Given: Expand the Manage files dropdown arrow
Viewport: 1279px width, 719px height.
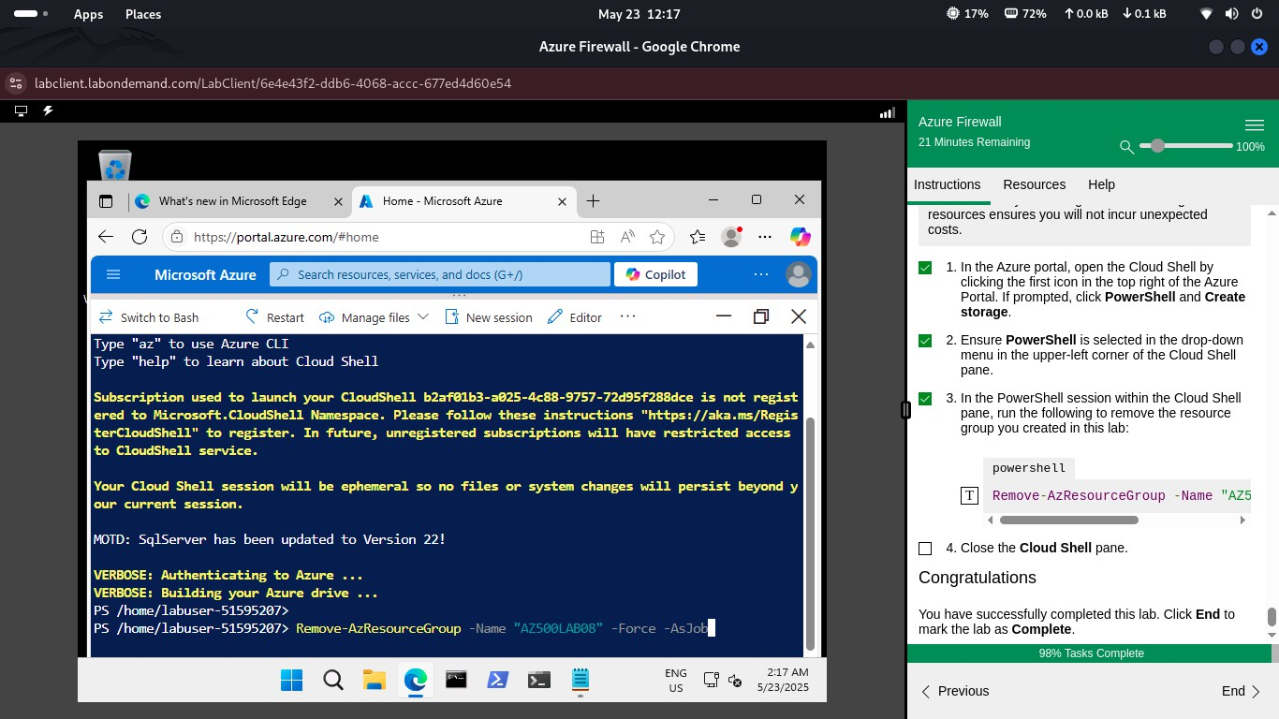Looking at the screenshot, I should [423, 317].
